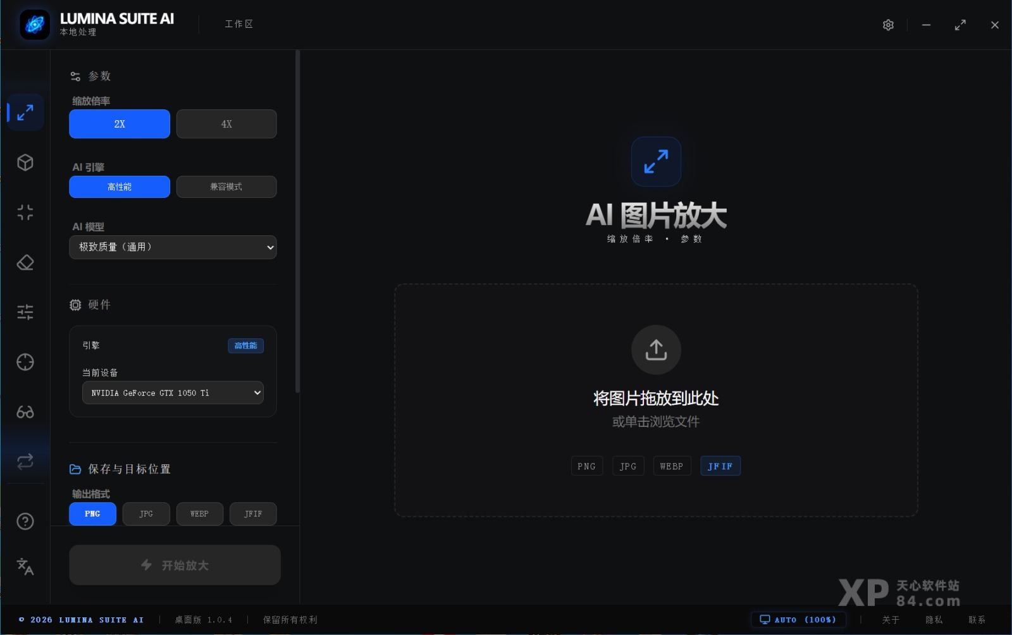This screenshot has width=1012, height=635.
Task: Click the WEBP format tag in drop zone
Action: pos(672,466)
